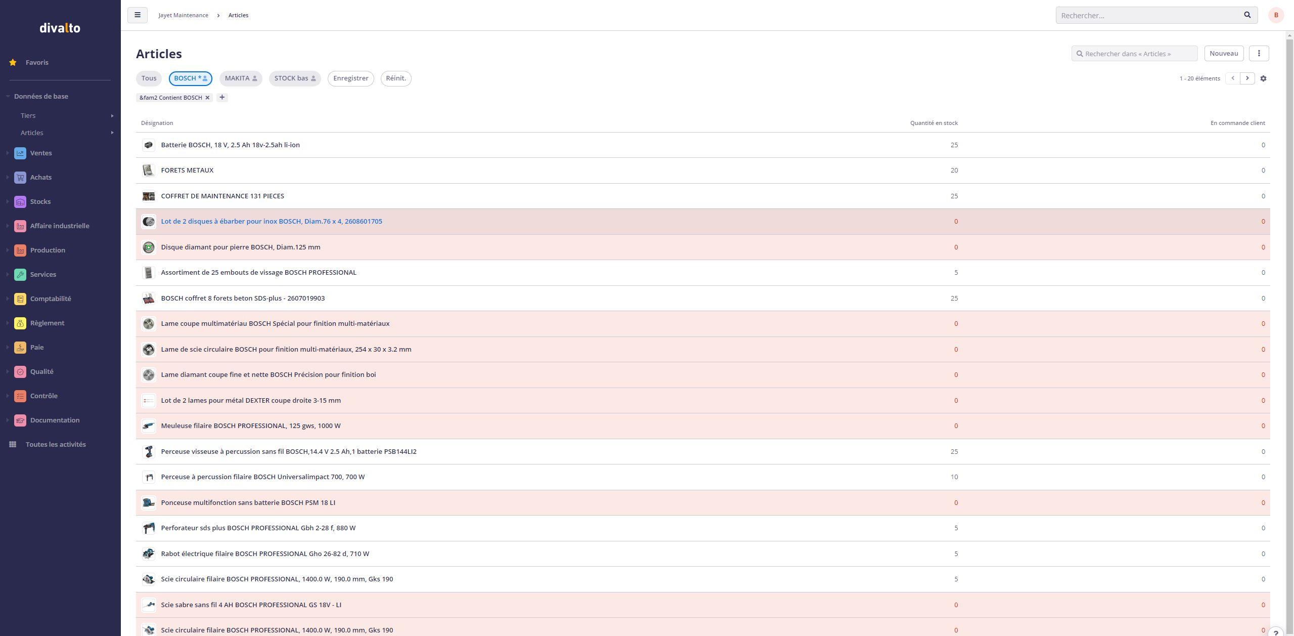Click the Perforateur sds plus thumbnail
The height and width of the screenshot is (636, 1294).
tap(148, 528)
